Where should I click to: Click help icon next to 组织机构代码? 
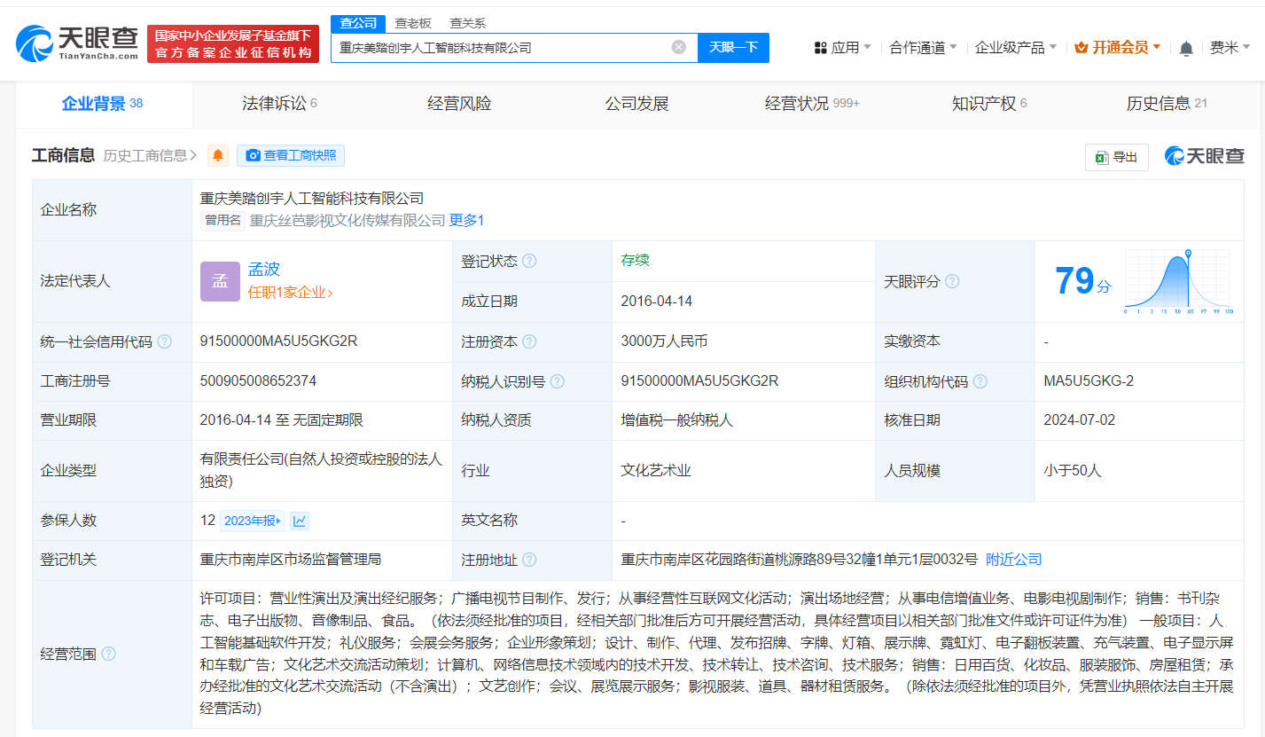tap(980, 381)
